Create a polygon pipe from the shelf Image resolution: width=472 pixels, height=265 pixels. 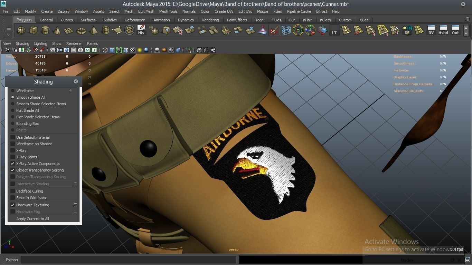[x=105, y=30]
